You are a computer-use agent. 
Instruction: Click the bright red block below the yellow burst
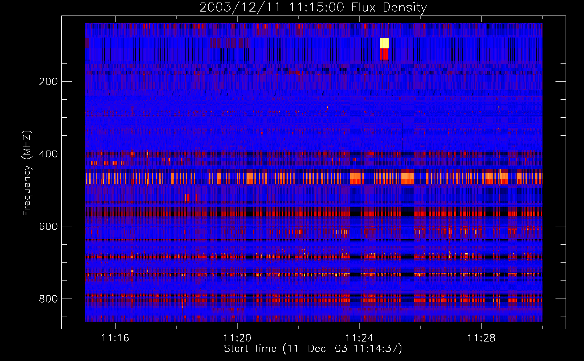(x=384, y=54)
